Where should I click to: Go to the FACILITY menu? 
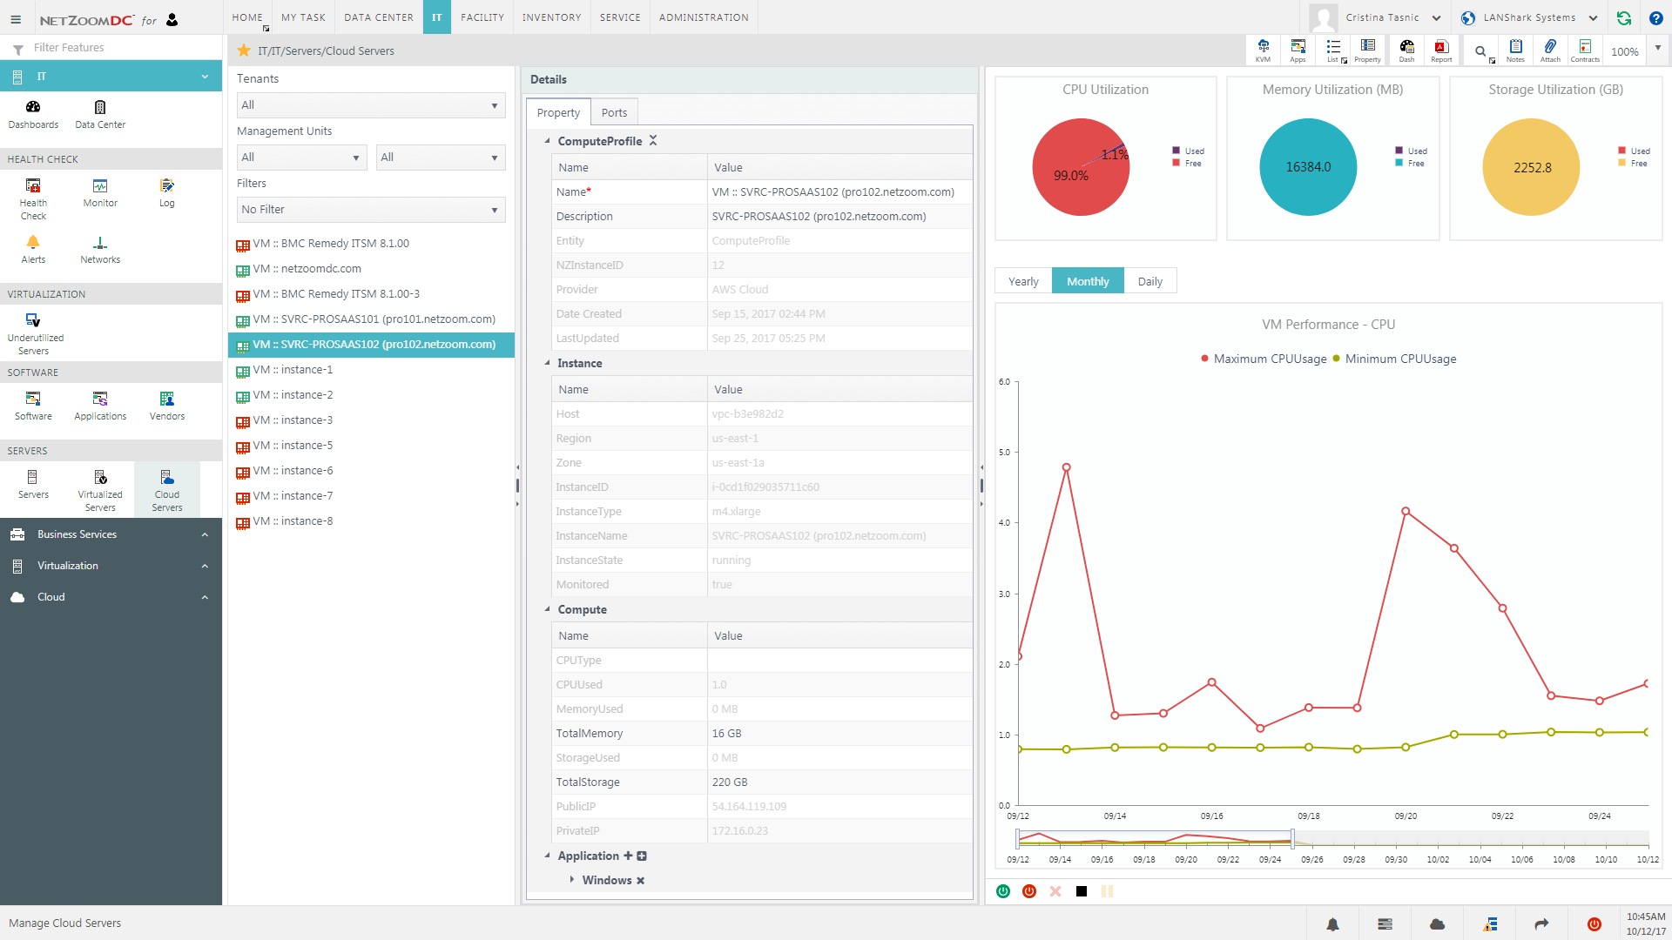point(482,17)
